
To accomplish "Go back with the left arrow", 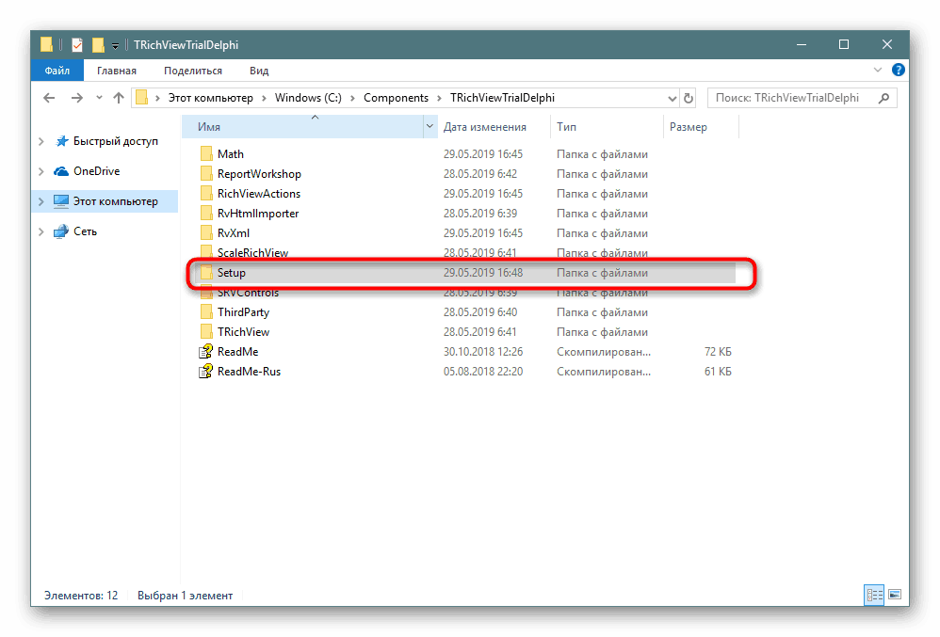I will (x=49, y=98).
